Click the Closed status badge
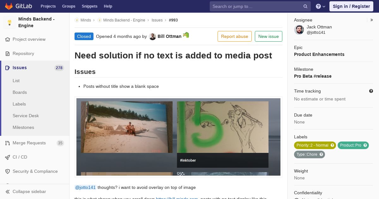Image resolution: width=379 pixels, height=199 pixels. tap(84, 36)
